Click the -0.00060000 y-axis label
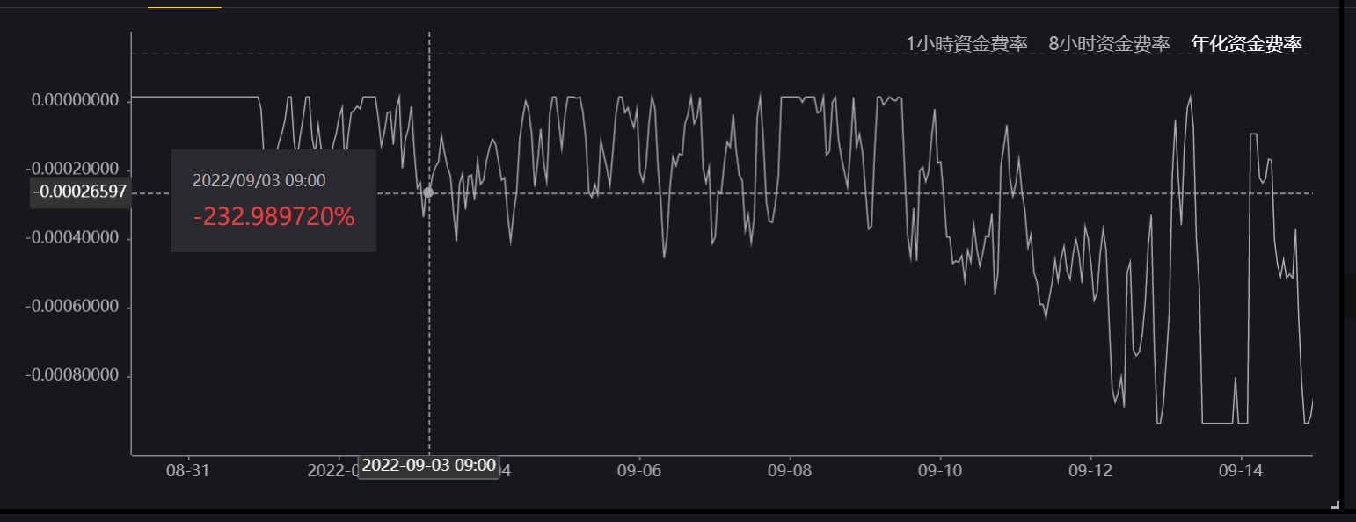 coord(72,307)
